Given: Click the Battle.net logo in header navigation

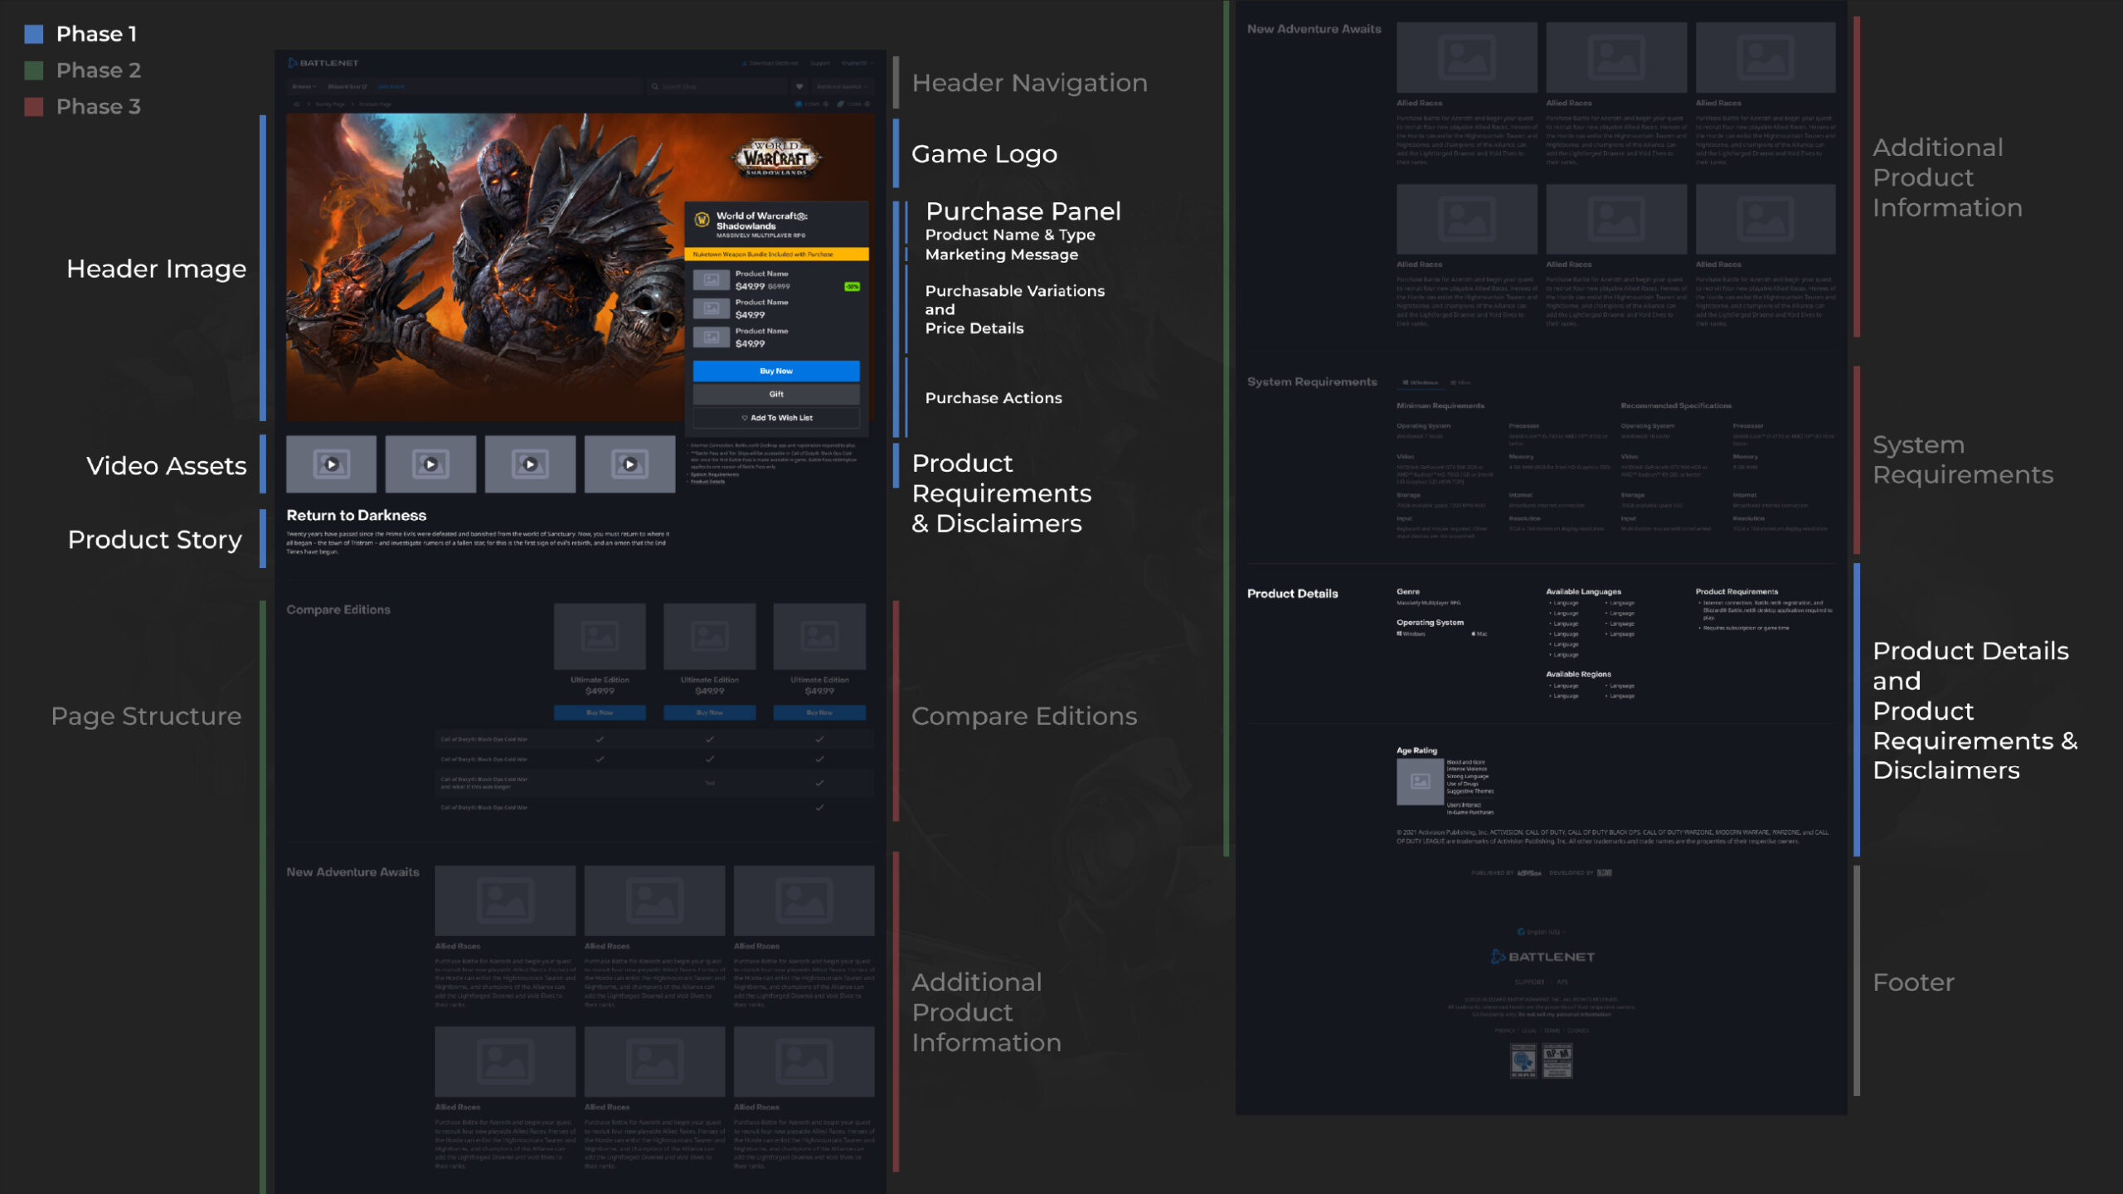Looking at the screenshot, I should (323, 63).
